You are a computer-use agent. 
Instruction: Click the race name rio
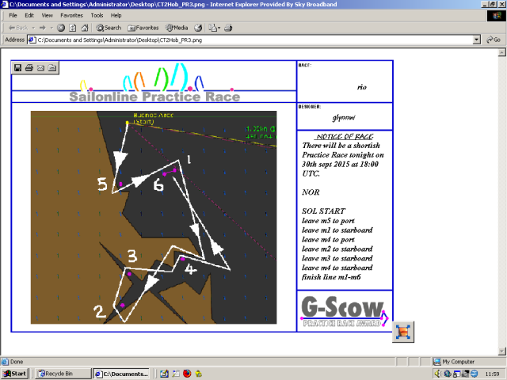point(362,87)
